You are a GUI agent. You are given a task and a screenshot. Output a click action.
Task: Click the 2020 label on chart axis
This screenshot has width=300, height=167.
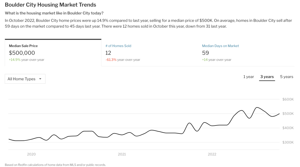[31, 154]
